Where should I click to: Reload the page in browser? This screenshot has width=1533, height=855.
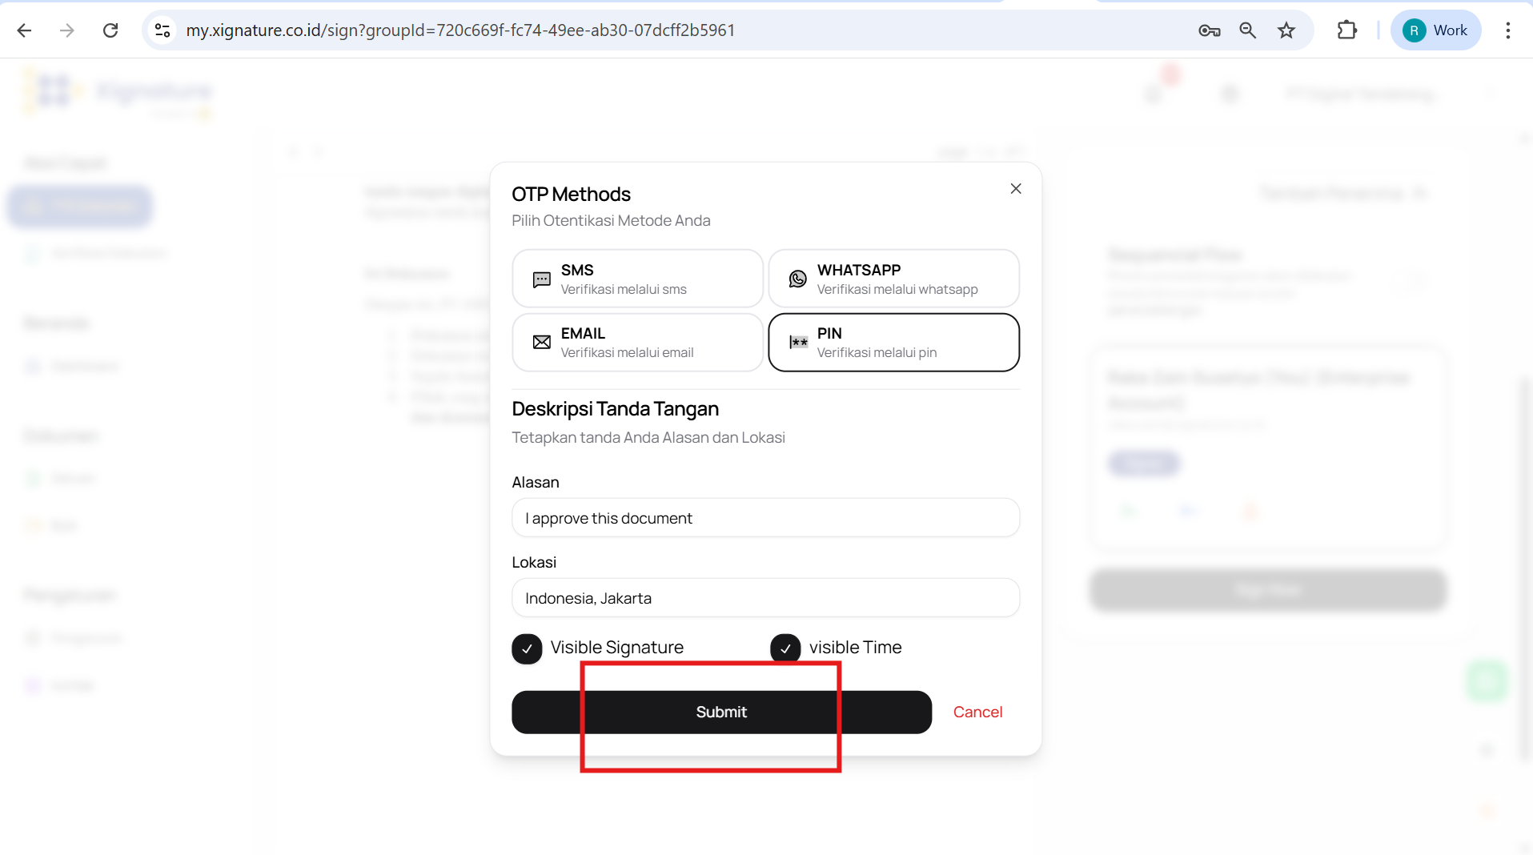click(x=110, y=30)
